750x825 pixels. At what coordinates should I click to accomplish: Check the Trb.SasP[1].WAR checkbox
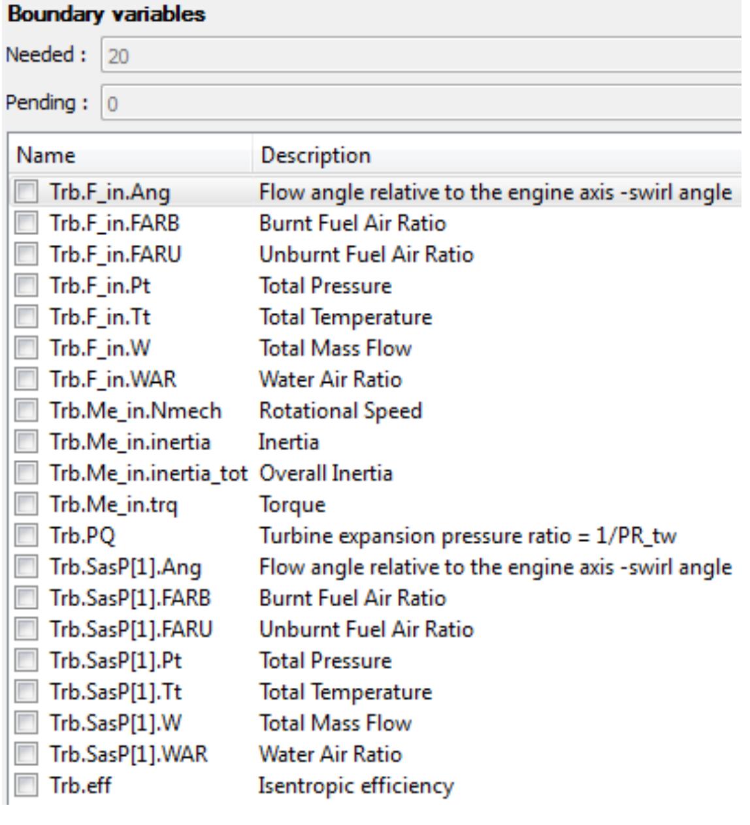27,755
